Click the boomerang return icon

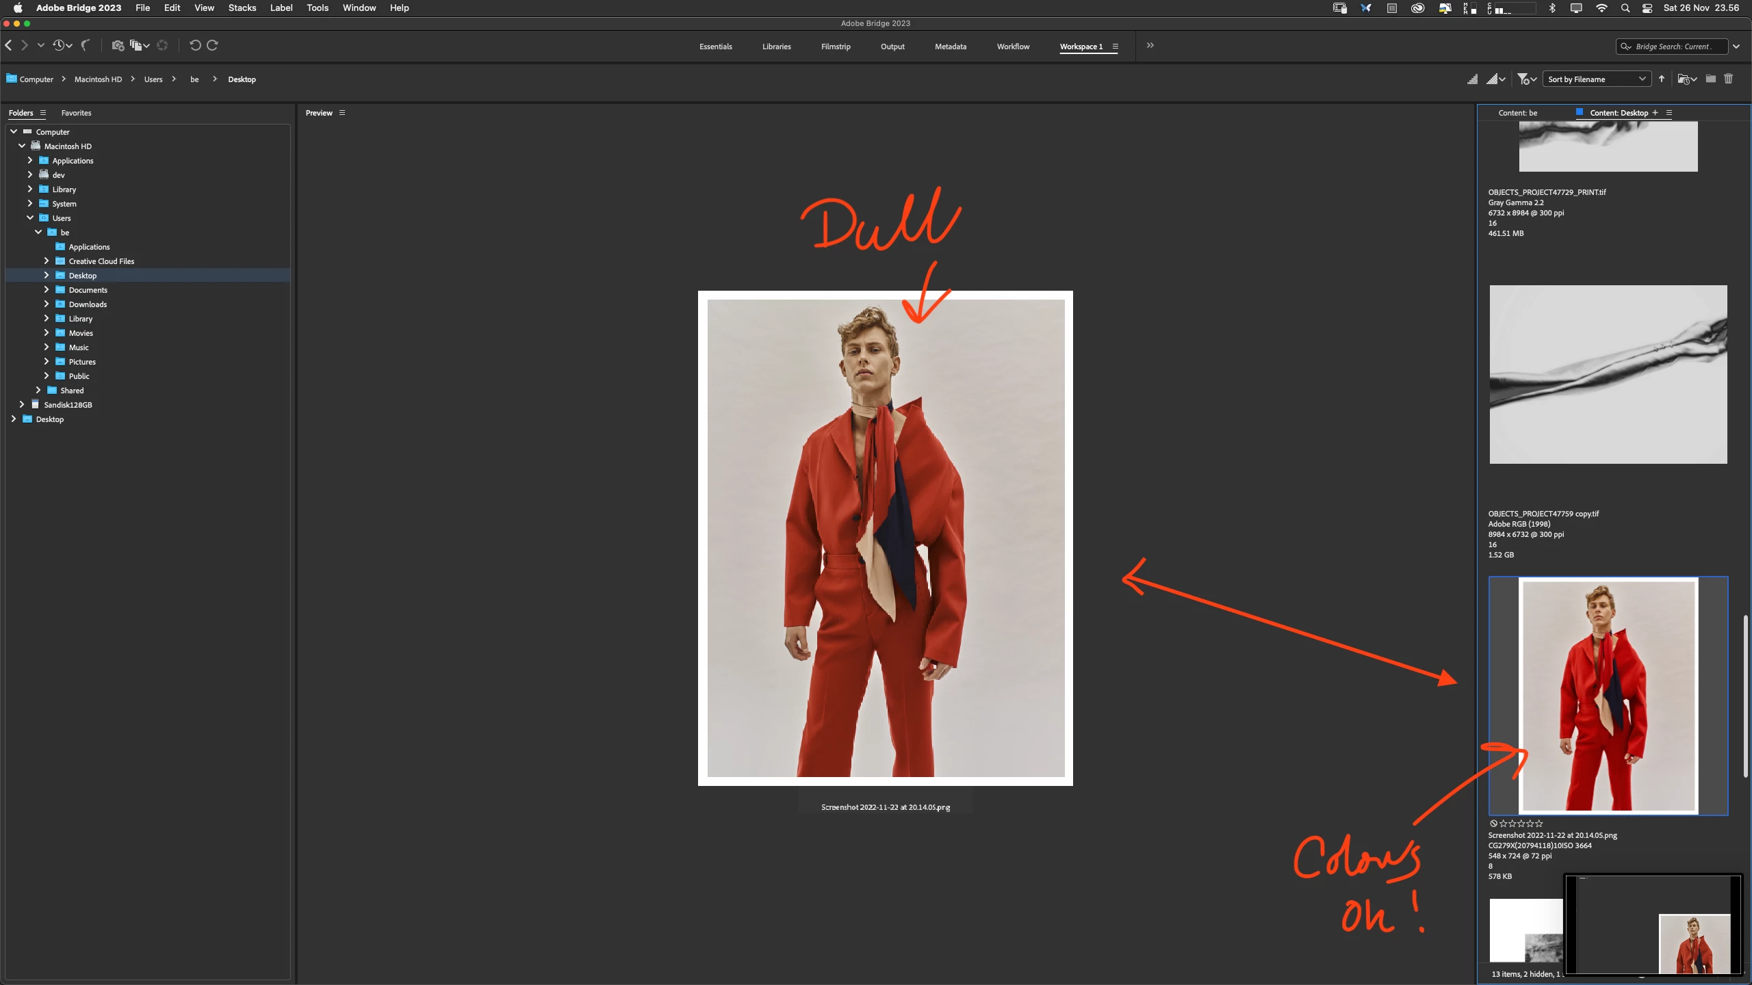point(86,45)
